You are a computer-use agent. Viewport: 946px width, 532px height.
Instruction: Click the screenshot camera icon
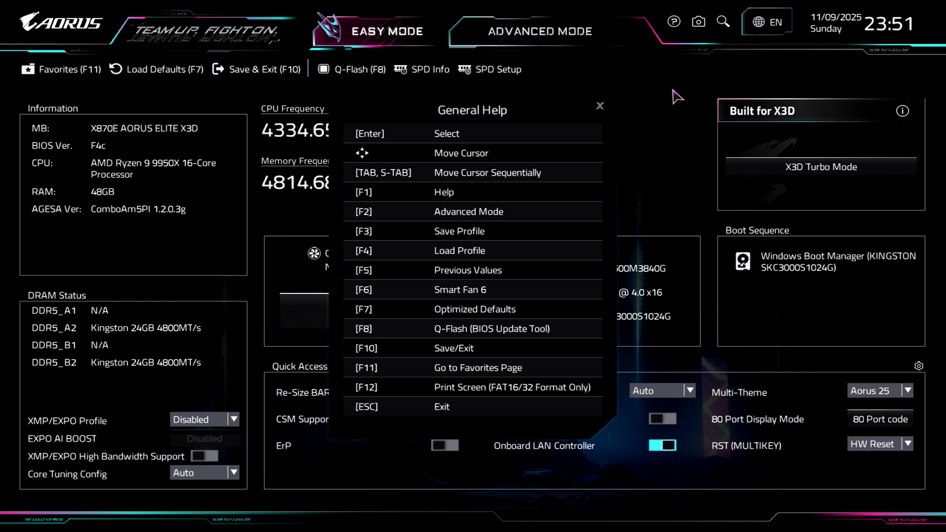point(698,22)
